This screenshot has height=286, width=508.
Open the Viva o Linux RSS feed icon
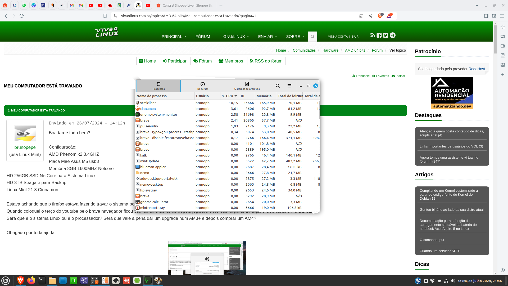click(x=373, y=35)
